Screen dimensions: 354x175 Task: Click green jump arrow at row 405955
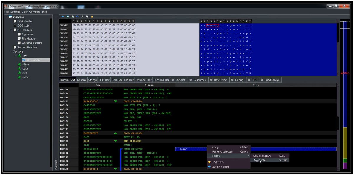[116, 102]
